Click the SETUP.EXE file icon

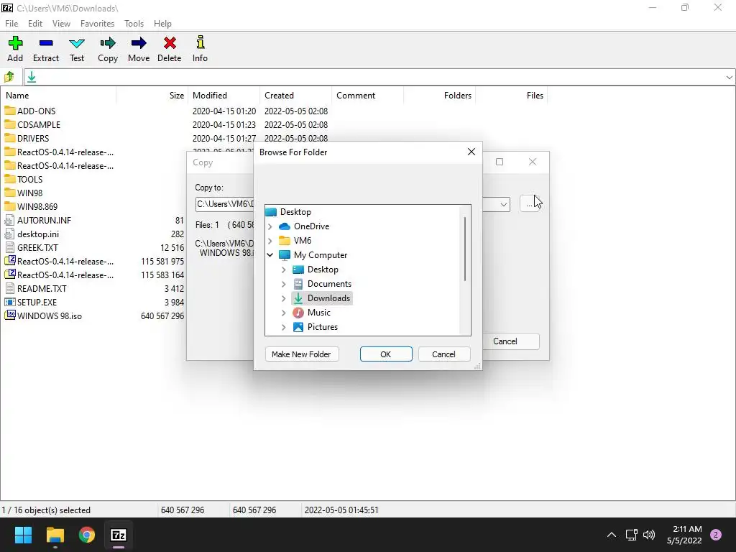click(x=10, y=302)
